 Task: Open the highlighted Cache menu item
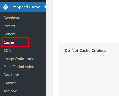9,42
